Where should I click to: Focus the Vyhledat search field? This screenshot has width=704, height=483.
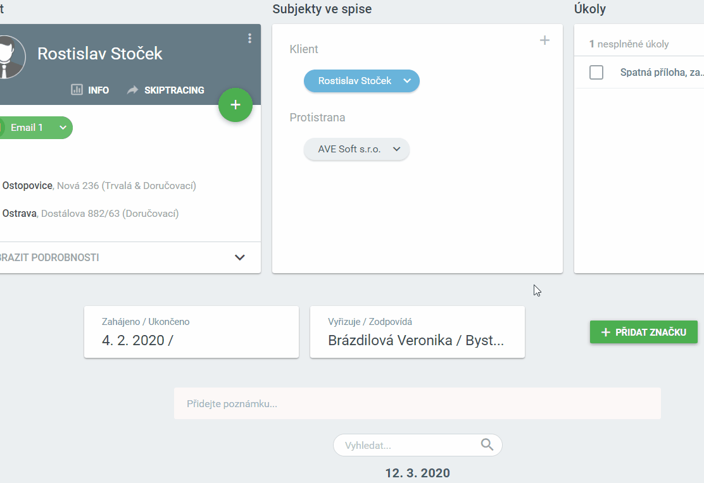point(408,445)
